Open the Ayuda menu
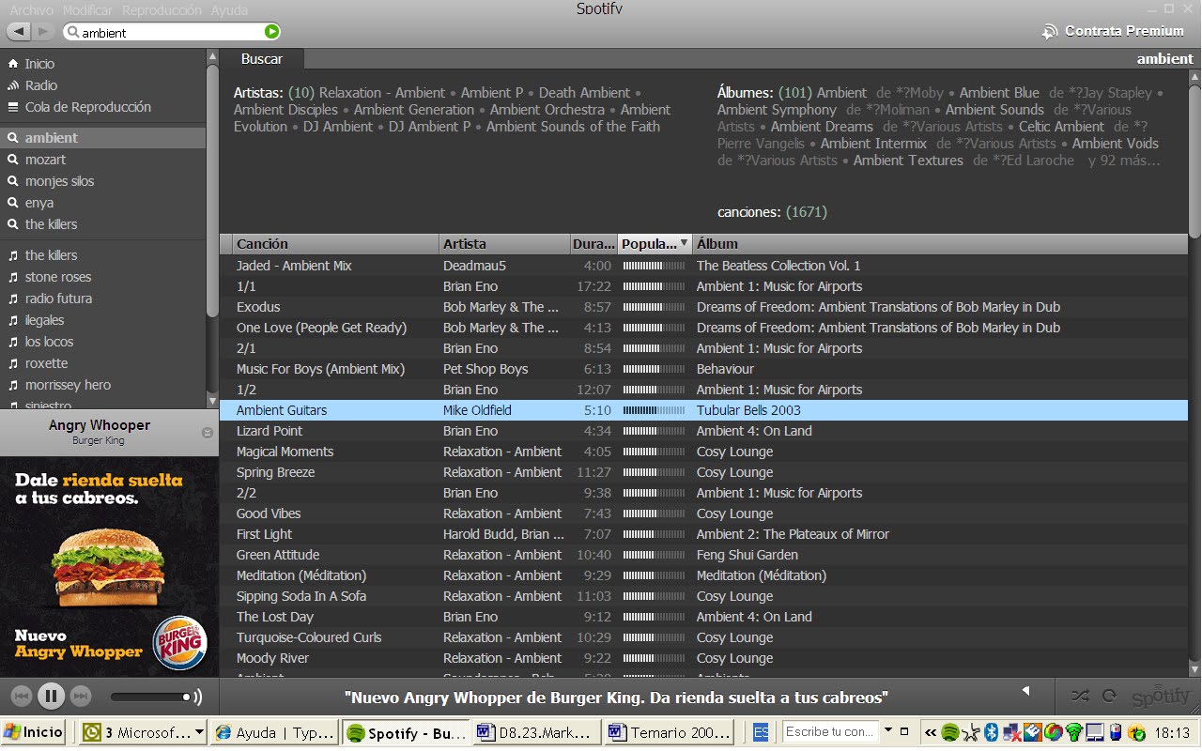 230,10
